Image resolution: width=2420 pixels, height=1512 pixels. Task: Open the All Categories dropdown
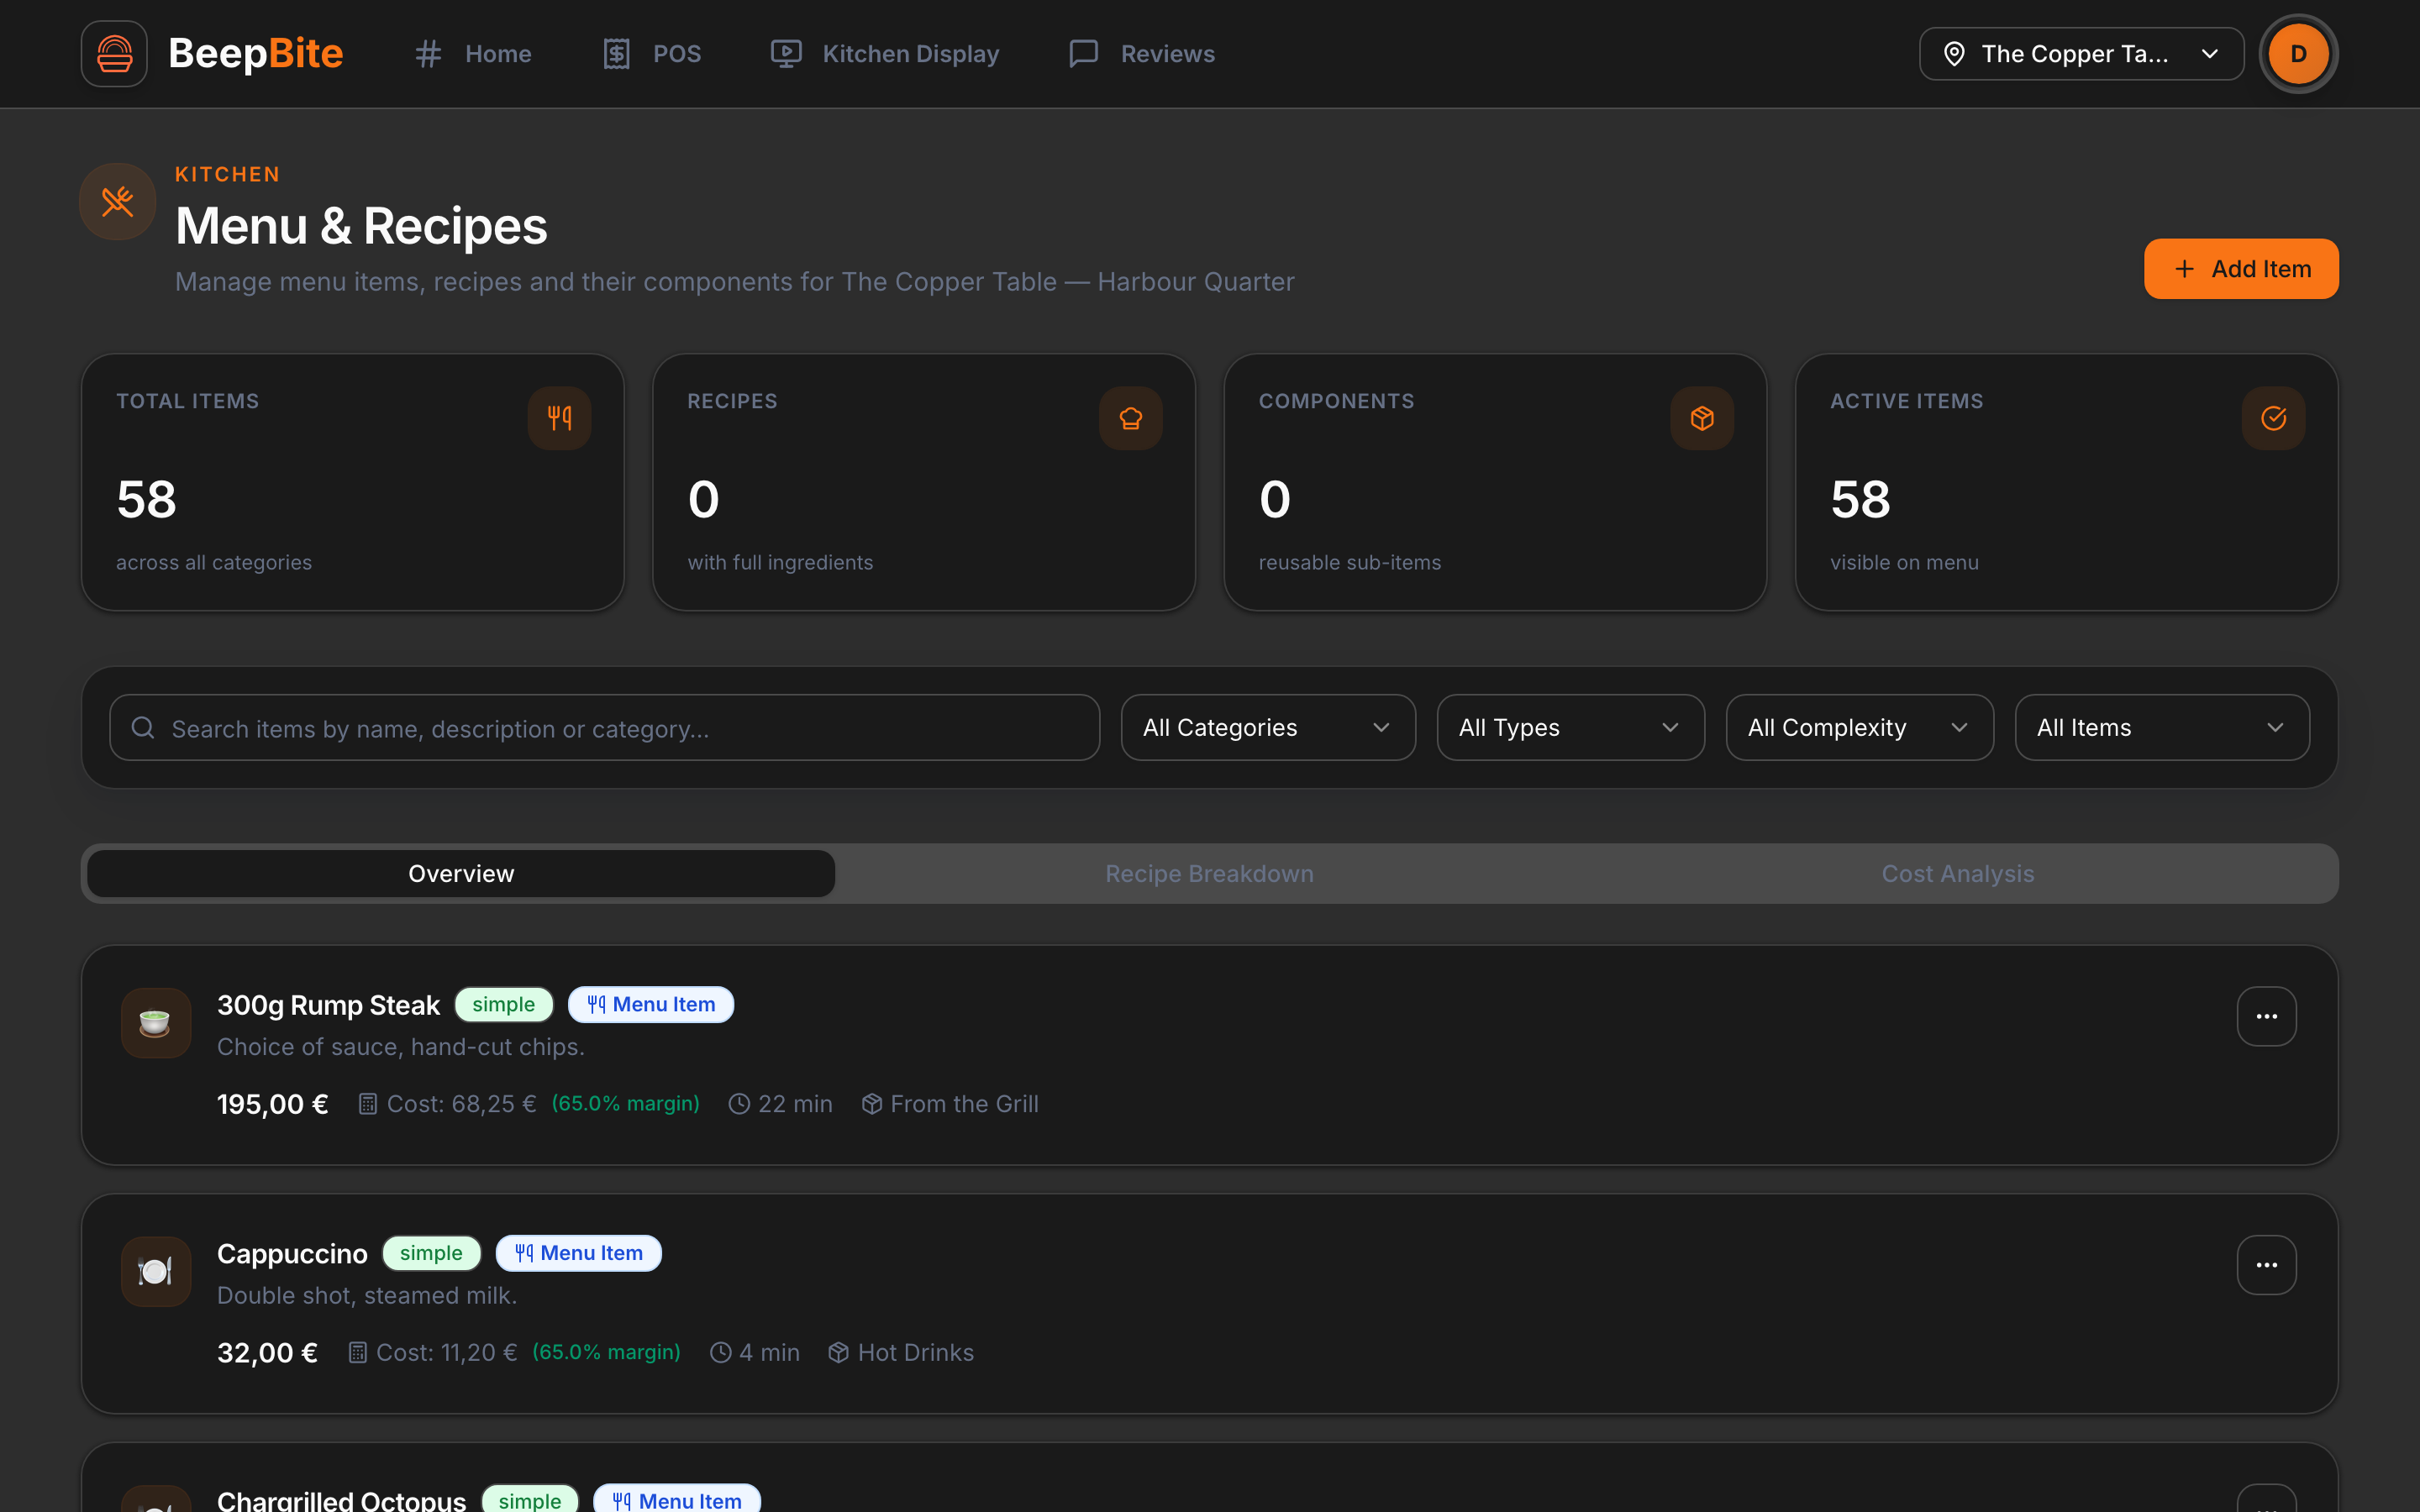[x=1268, y=728]
